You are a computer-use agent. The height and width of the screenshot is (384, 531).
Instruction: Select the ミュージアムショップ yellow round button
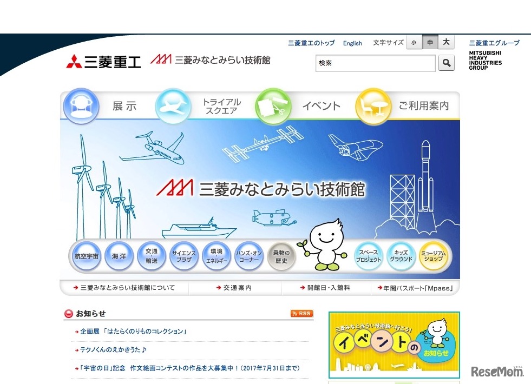434,256
